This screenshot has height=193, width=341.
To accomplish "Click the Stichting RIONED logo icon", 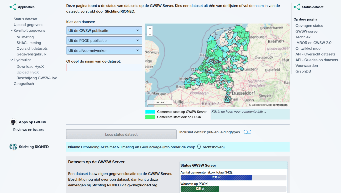I will coord(13,147).
